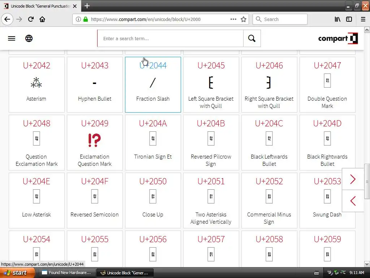Click the page vertical scrollbar thumb

tap(367, 181)
